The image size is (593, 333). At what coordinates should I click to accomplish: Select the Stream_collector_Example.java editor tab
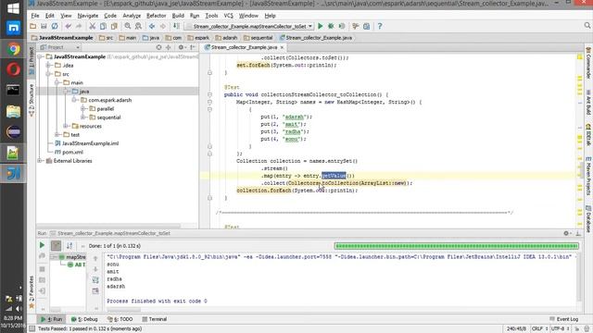[244, 47]
